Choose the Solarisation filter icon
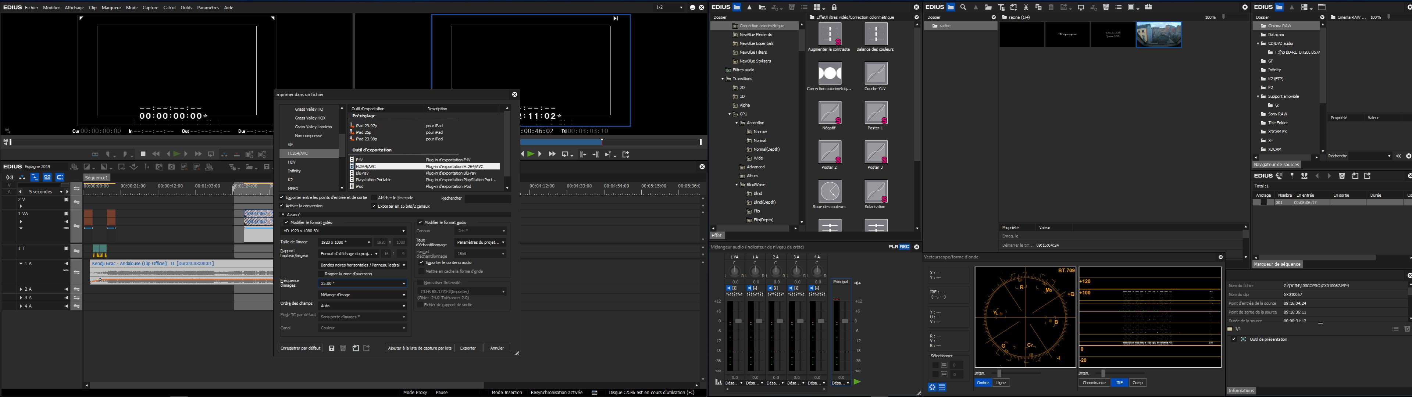 click(x=876, y=192)
